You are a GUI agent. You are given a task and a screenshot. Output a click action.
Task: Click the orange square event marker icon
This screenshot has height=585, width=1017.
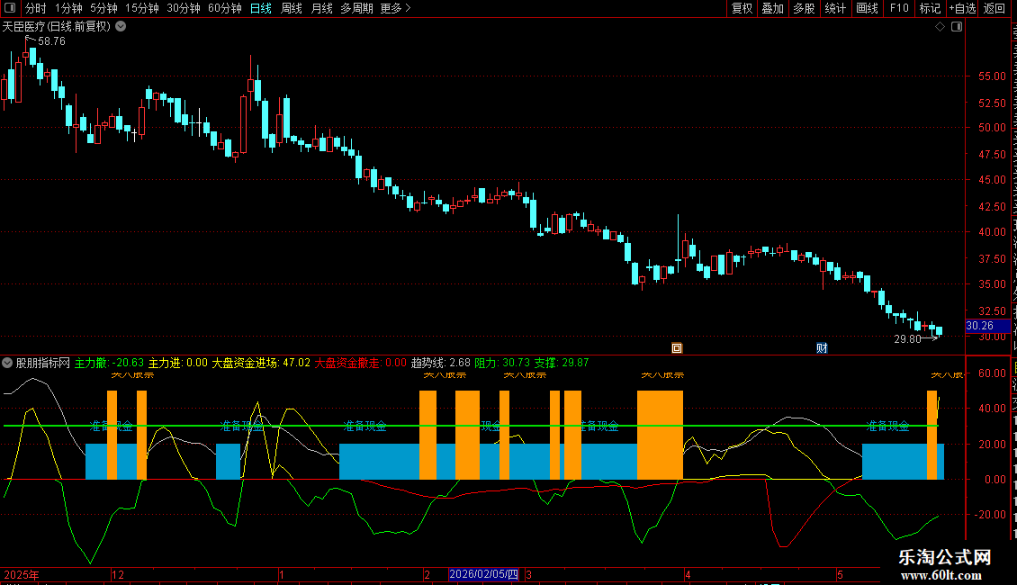[x=677, y=348]
